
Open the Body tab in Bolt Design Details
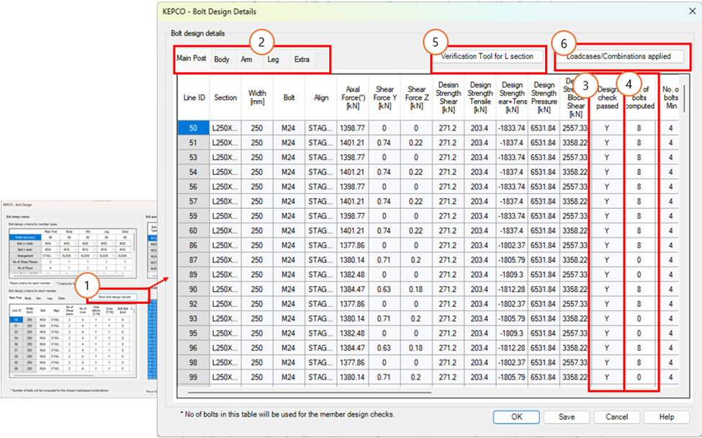(x=222, y=59)
